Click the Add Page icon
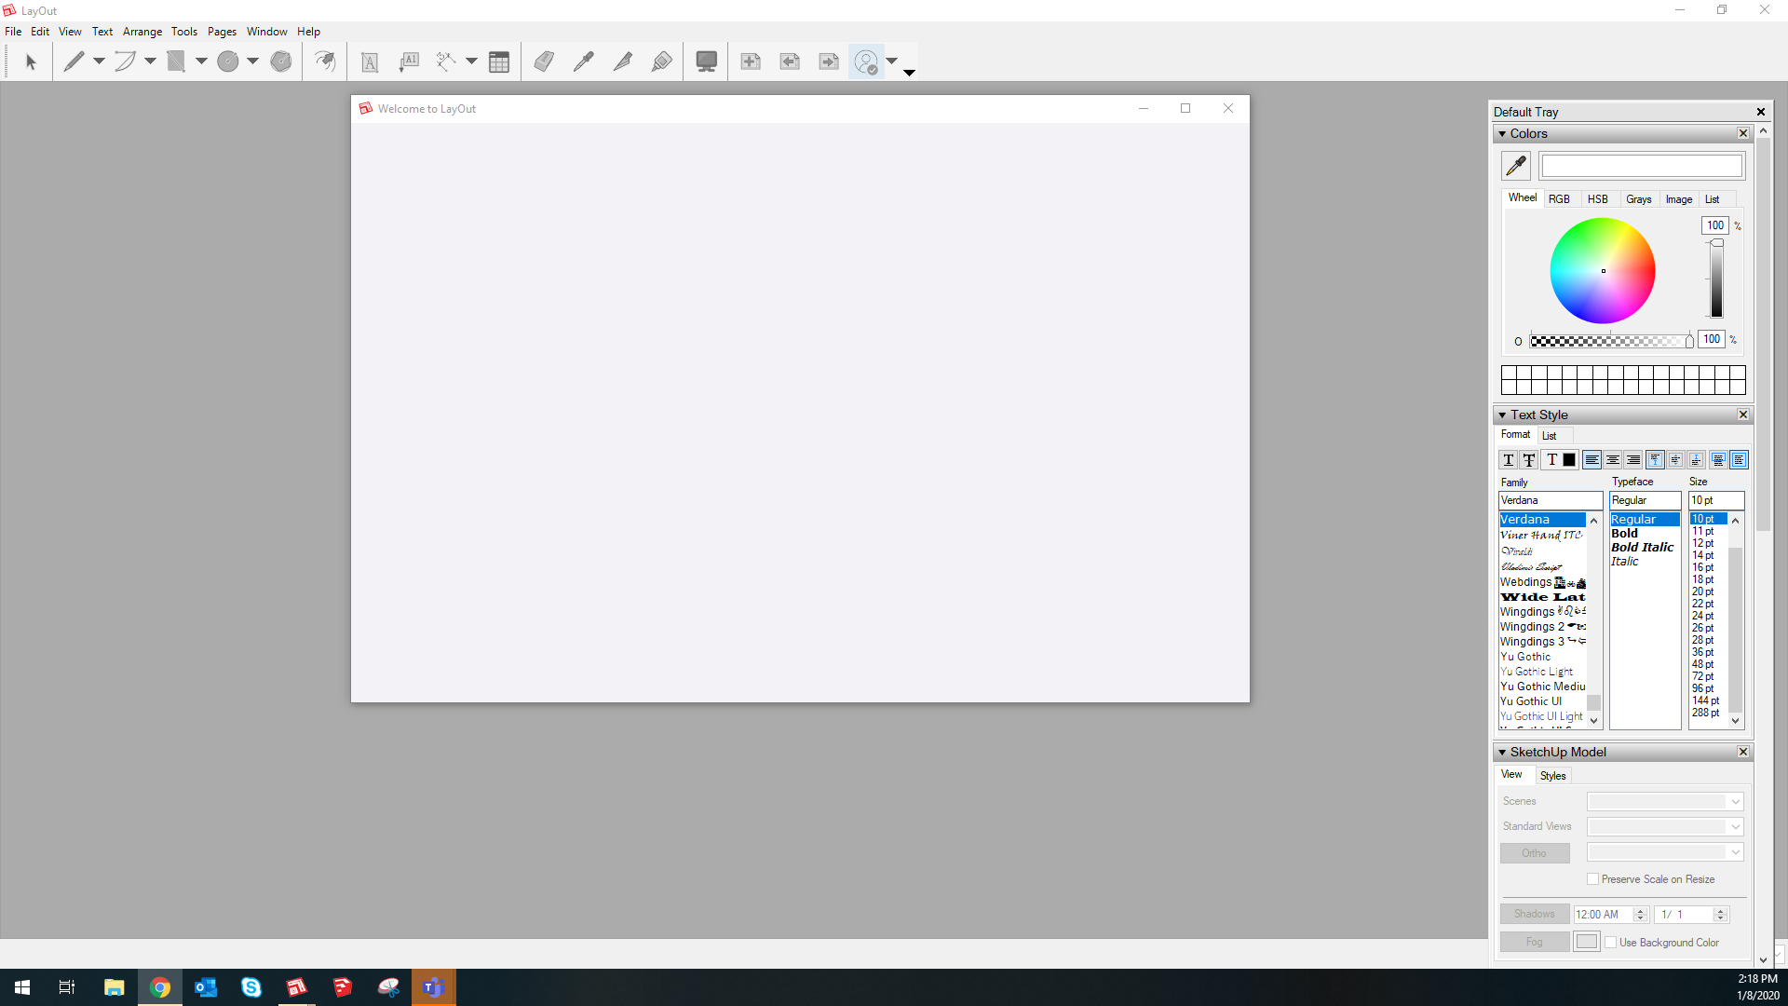Image resolution: width=1788 pixels, height=1006 pixels. click(751, 61)
